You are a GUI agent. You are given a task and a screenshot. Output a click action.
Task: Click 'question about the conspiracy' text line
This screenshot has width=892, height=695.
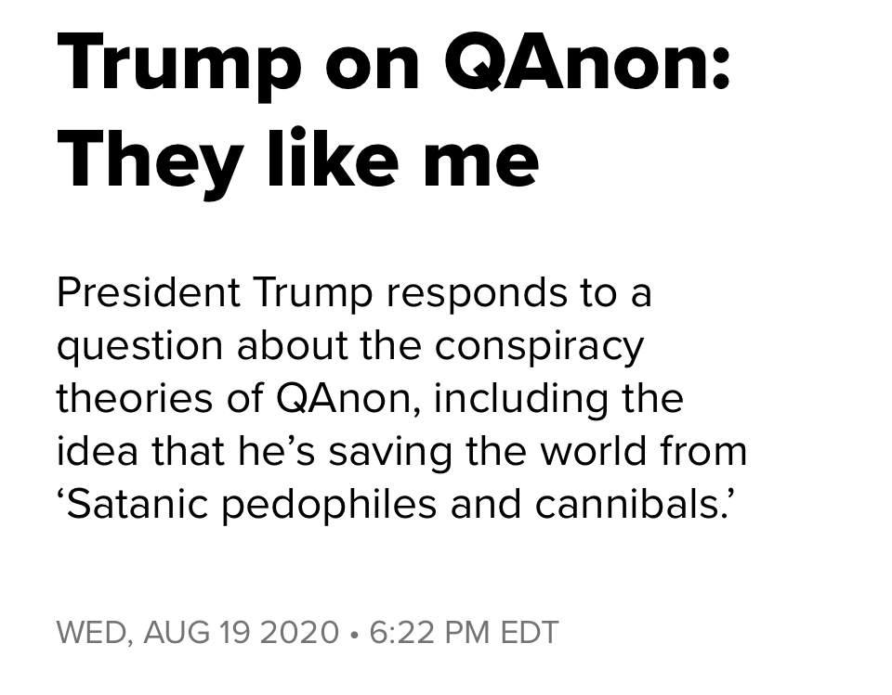(350, 347)
